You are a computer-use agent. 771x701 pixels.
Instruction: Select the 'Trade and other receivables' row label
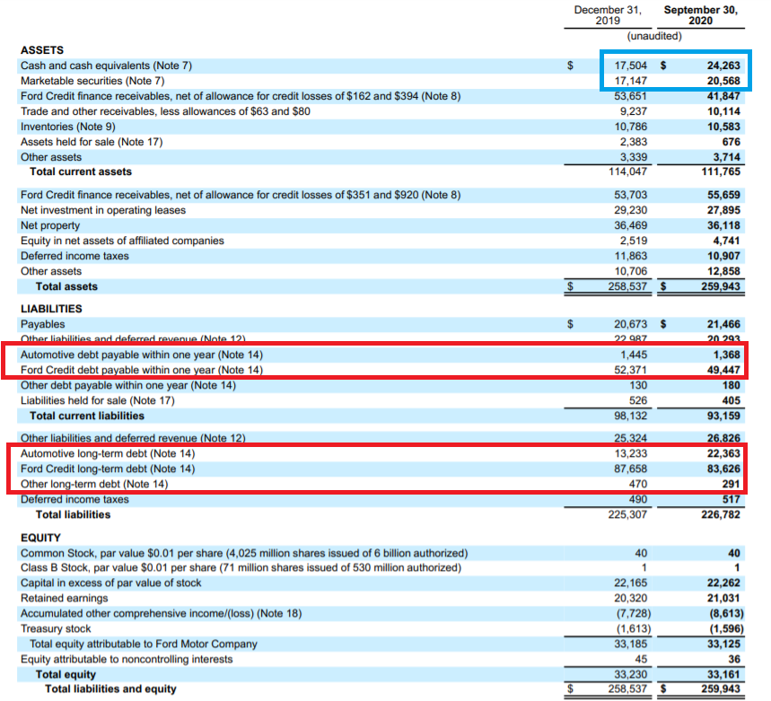165,111
